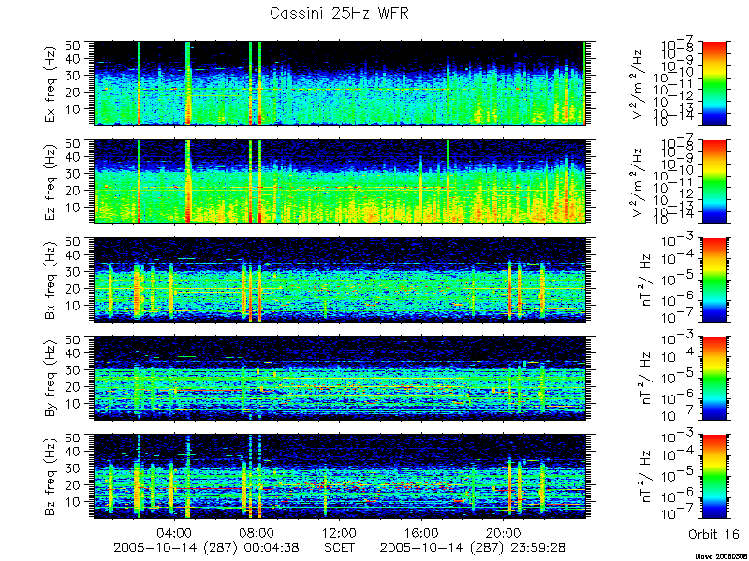Click the "Cassini 25Hz WFR" plot title
This screenshot has height=561, width=749.
coord(339,13)
